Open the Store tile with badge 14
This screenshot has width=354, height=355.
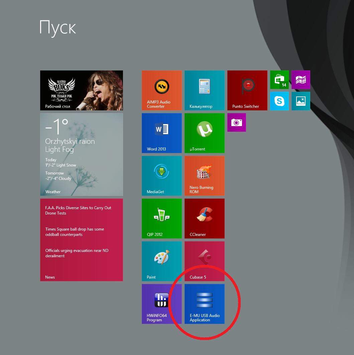click(x=279, y=80)
